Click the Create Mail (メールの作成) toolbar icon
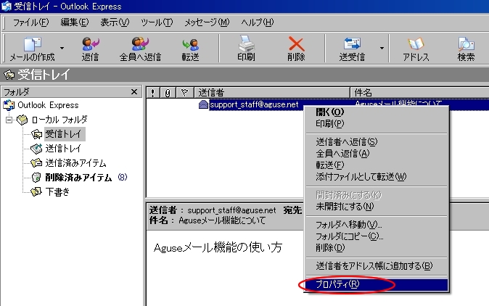Image resolution: width=489 pixels, height=306 pixels. pyautogui.click(x=32, y=44)
